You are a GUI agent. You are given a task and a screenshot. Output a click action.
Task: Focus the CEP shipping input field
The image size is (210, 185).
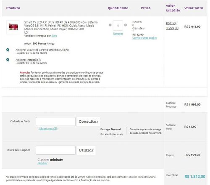click(x=55, y=122)
